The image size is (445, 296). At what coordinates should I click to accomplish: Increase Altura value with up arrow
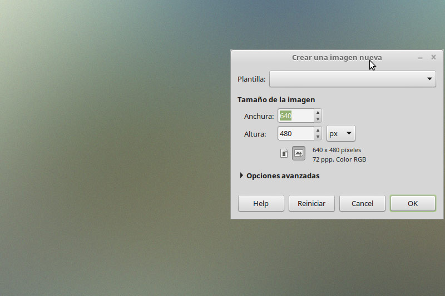click(x=318, y=130)
